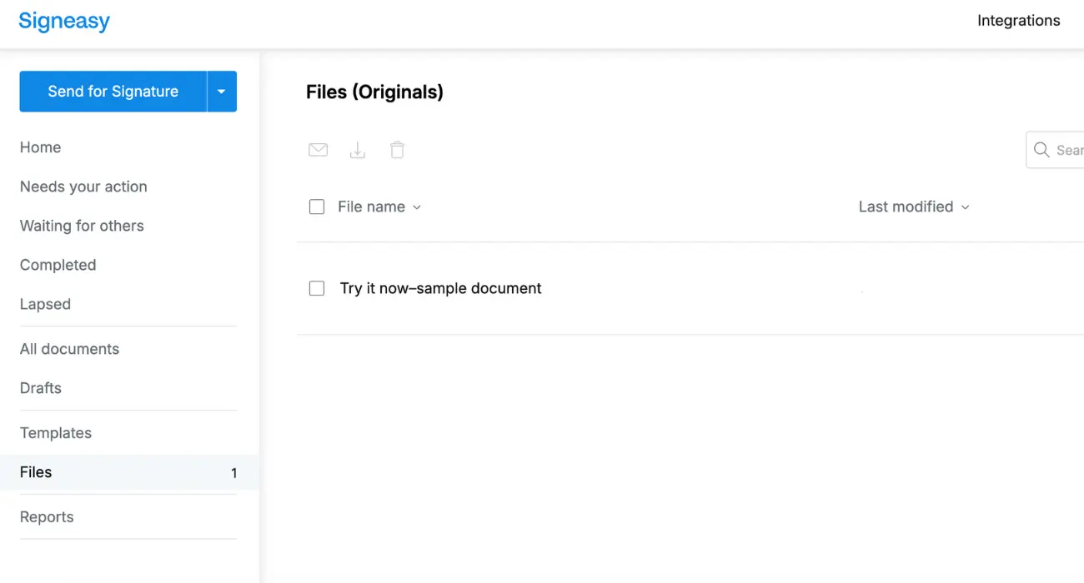The width and height of the screenshot is (1084, 583).
Task: Click the search input field
Action: (1069, 150)
